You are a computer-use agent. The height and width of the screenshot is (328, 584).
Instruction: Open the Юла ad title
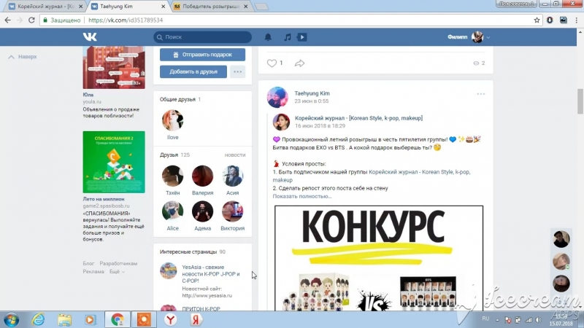pos(88,95)
